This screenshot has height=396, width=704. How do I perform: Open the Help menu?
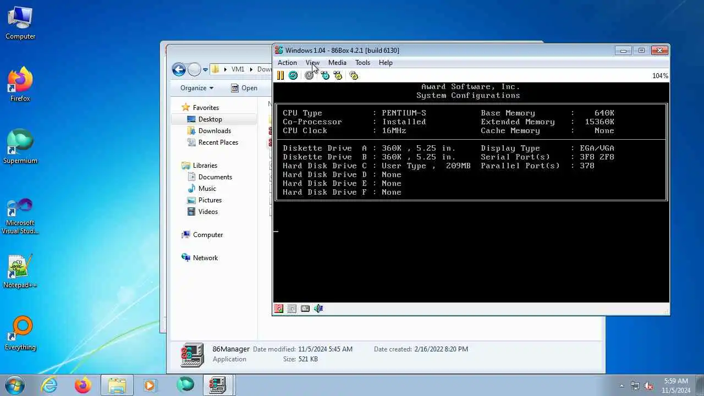coord(386,63)
